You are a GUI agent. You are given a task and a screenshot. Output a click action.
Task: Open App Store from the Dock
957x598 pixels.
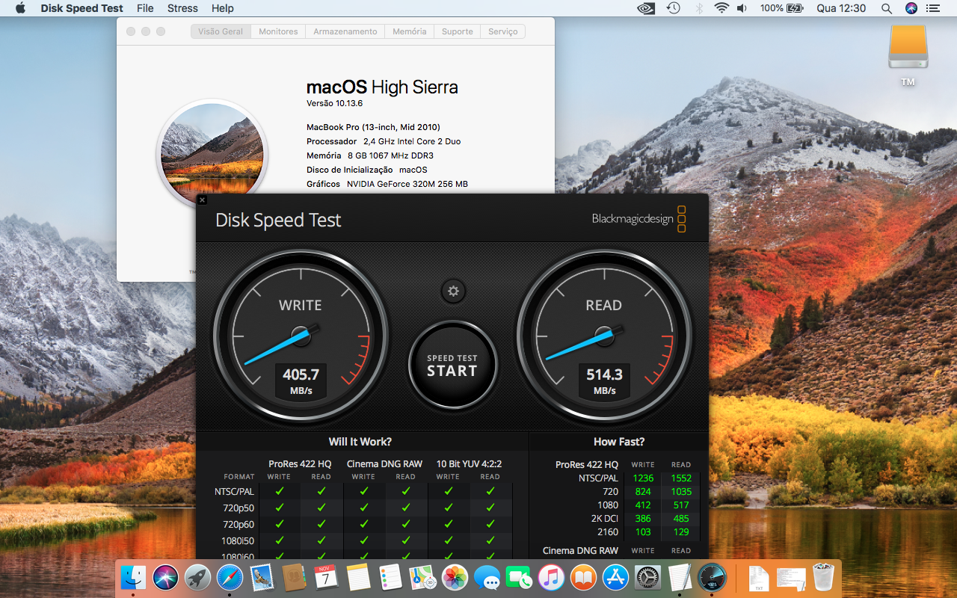615,577
